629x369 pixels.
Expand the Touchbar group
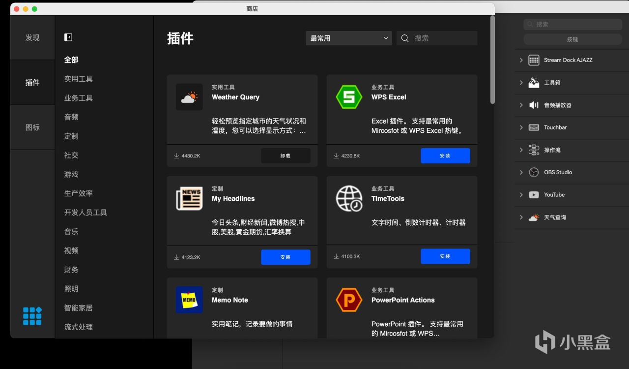click(x=521, y=127)
